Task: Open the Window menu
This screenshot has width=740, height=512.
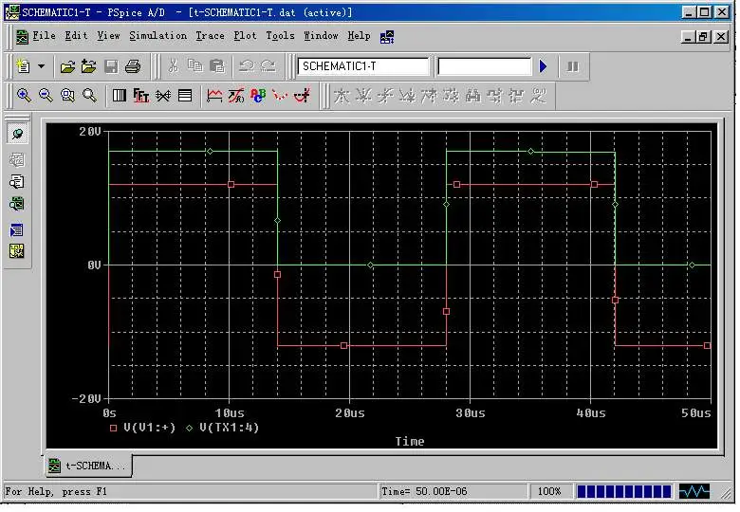Action: pyautogui.click(x=321, y=36)
